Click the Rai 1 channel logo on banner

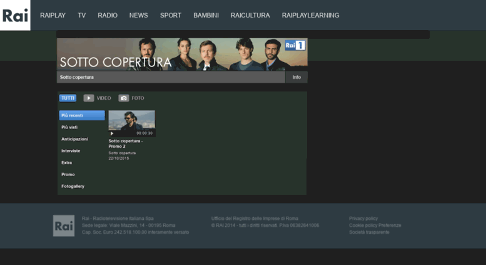click(295, 45)
